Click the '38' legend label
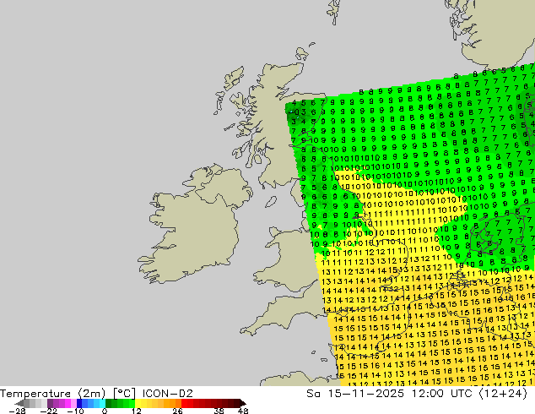 (219, 411)
